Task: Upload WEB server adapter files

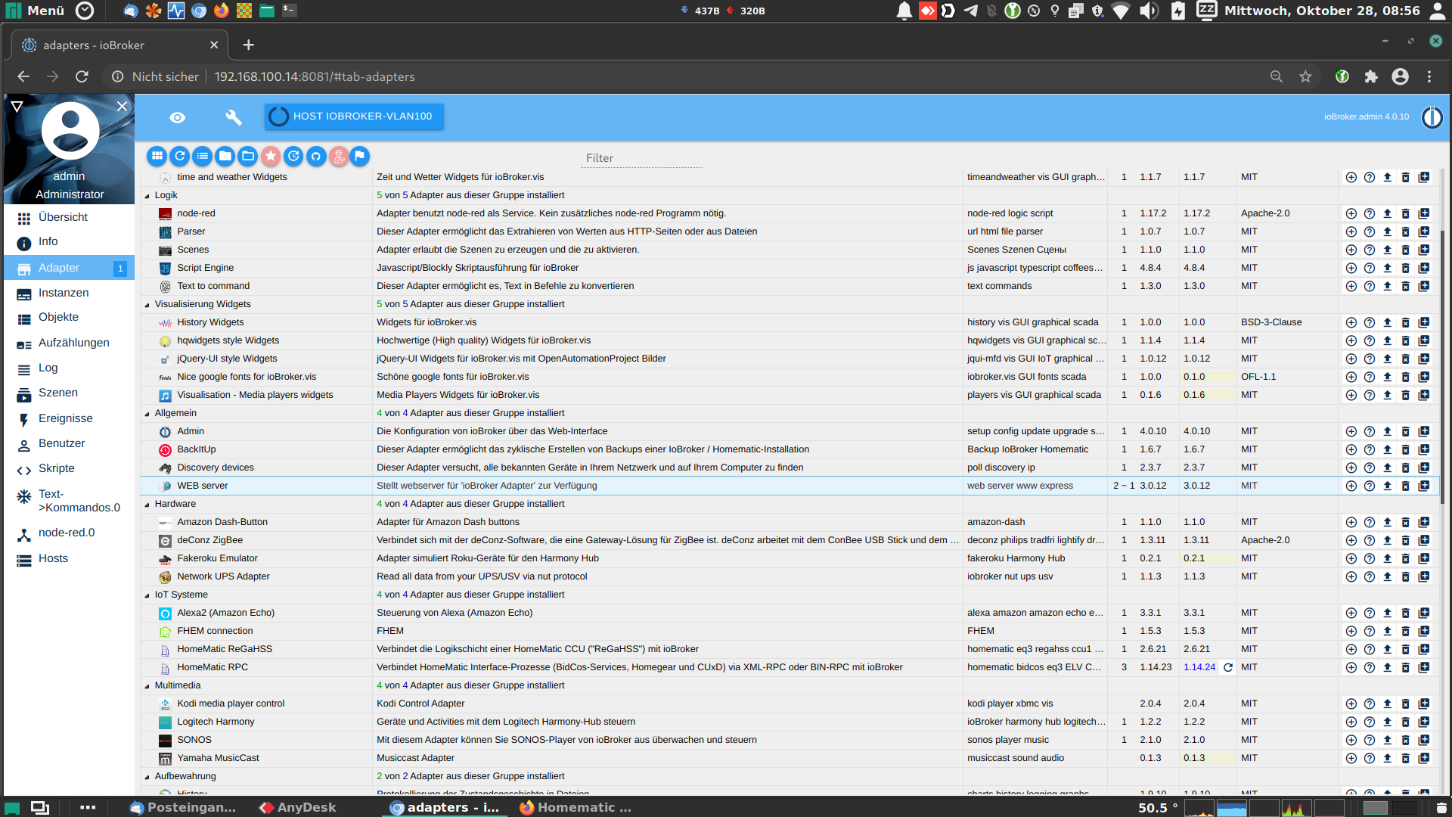Action: click(x=1387, y=486)
